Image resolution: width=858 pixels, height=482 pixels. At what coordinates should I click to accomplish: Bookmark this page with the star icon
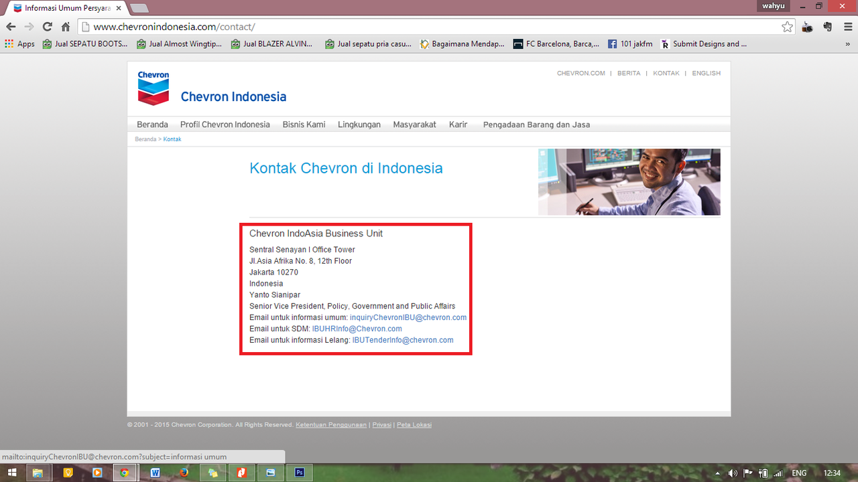[x=787, y=27]
